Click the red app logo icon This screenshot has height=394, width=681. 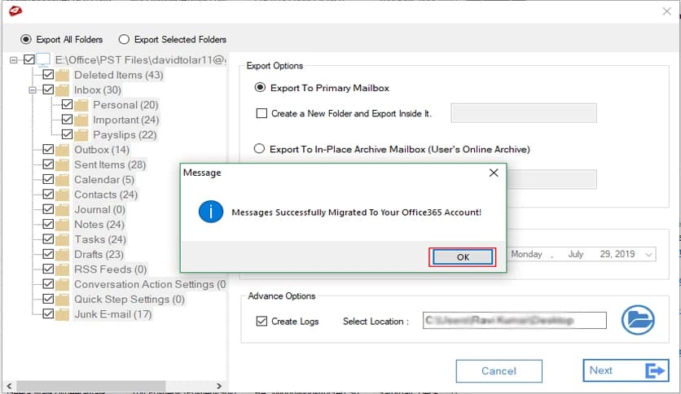pyautogui.click(x=15, y=11)
